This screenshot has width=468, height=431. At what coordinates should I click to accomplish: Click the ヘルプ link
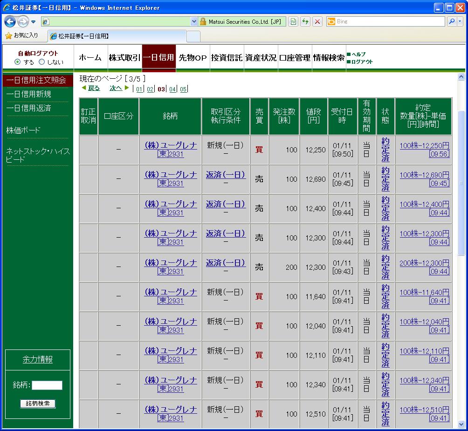click(x=358, y=55)
